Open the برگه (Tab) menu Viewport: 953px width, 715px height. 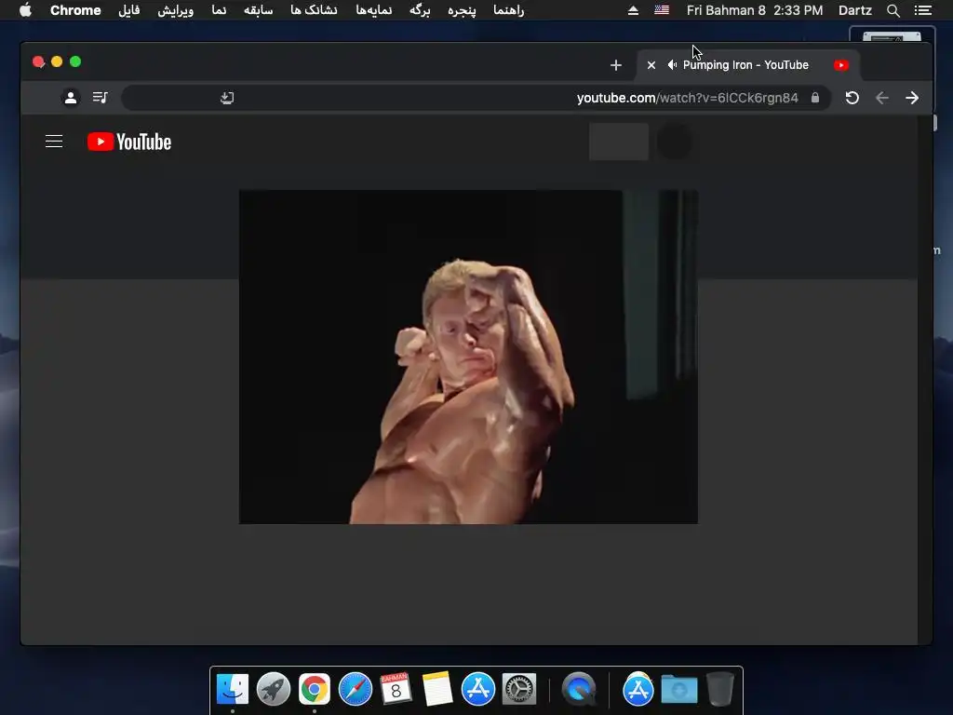coord(420,10)
